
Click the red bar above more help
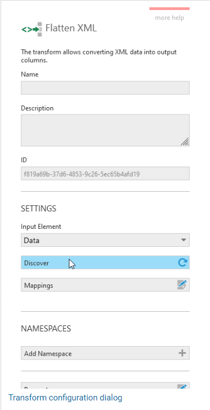coord(170,8)
